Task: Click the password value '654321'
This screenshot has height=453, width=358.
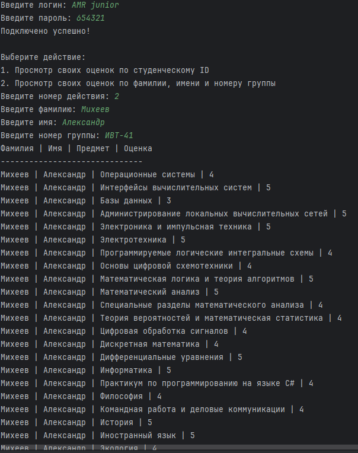Action: point(90,18)
